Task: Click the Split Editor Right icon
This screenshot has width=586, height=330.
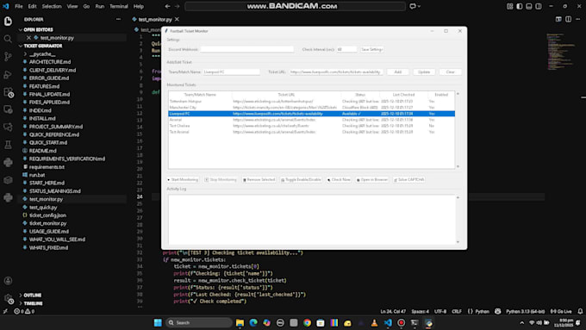Action: coord(568,19)
